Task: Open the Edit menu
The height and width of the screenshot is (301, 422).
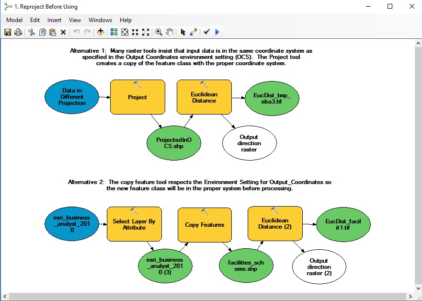Action: coord(34,20)
